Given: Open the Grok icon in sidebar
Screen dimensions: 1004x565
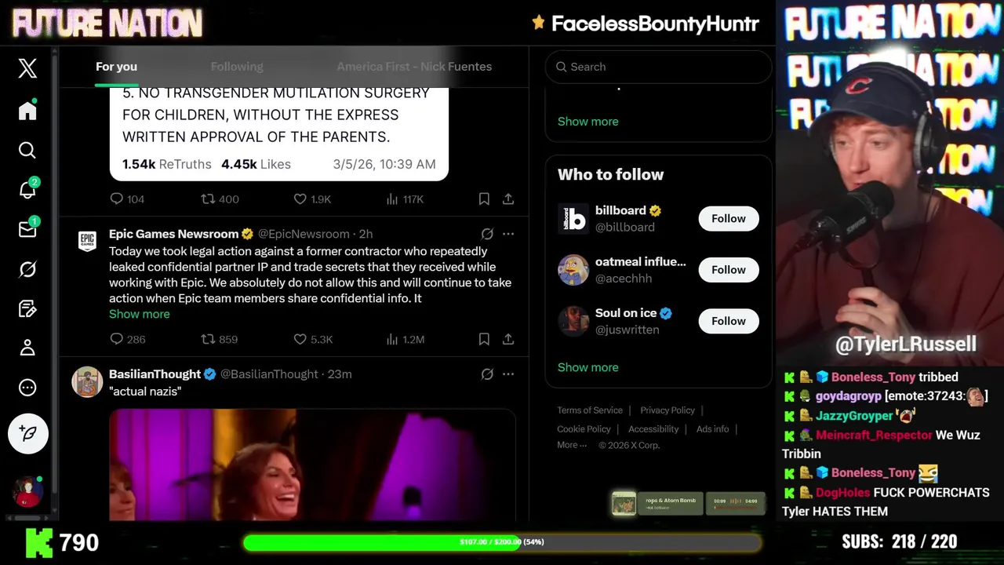Looking at the screenshot, I should click(x=27, y=269).
